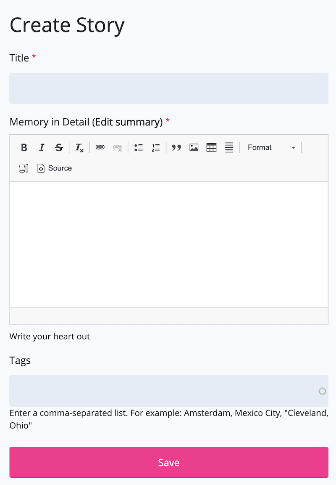The height and width of the screenshot is (485, 336).
Task: Click the Tags input field
Action: [x=164, y=391]
